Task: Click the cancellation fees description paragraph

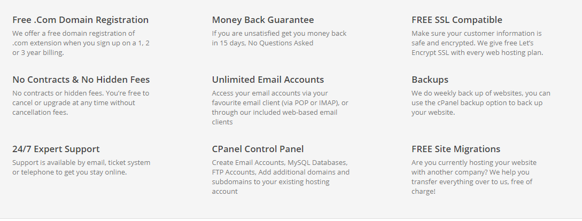Action: click(81, 102)
